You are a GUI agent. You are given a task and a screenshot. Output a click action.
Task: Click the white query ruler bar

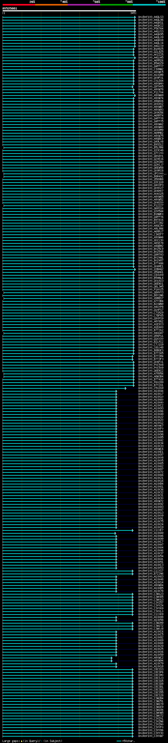pyautogui.click(x=69, y=11)
